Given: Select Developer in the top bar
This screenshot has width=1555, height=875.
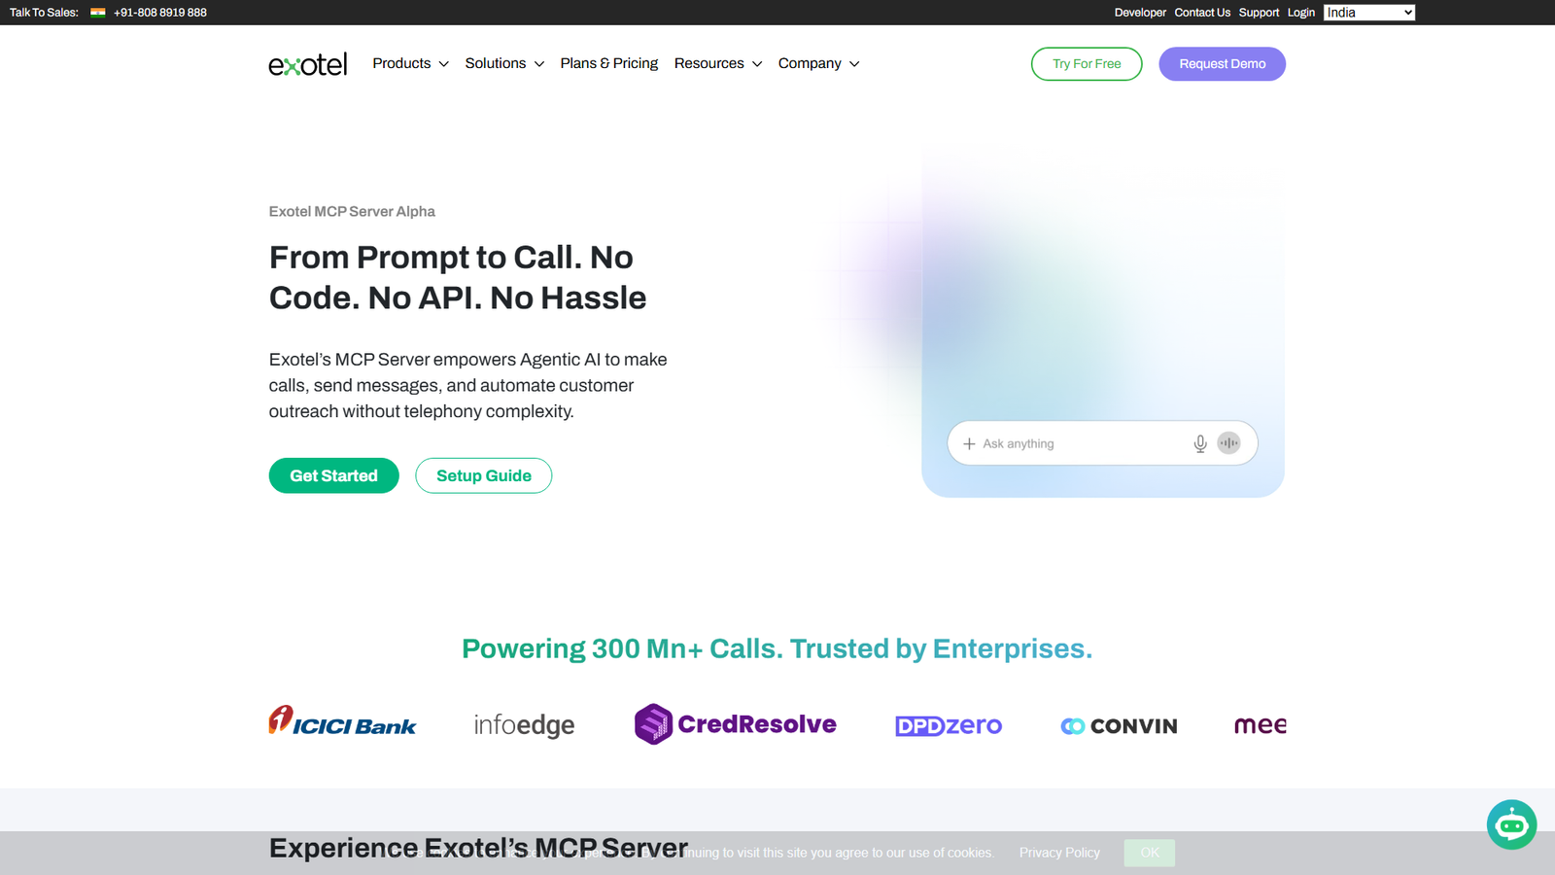Looking at the screenshot, I should 1139,12.
